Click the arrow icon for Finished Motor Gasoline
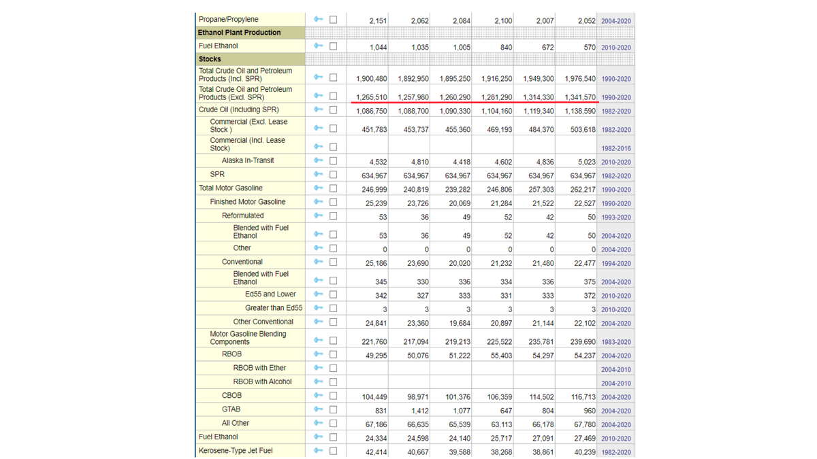 [x=318, y=202]
